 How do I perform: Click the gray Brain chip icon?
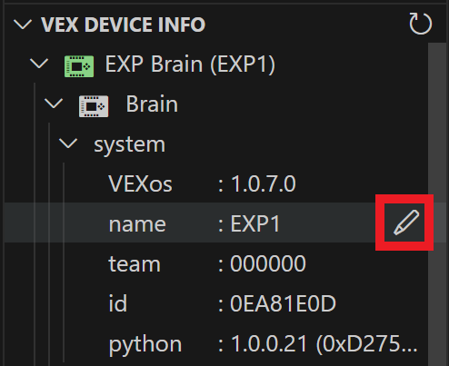tap(94, 106)
